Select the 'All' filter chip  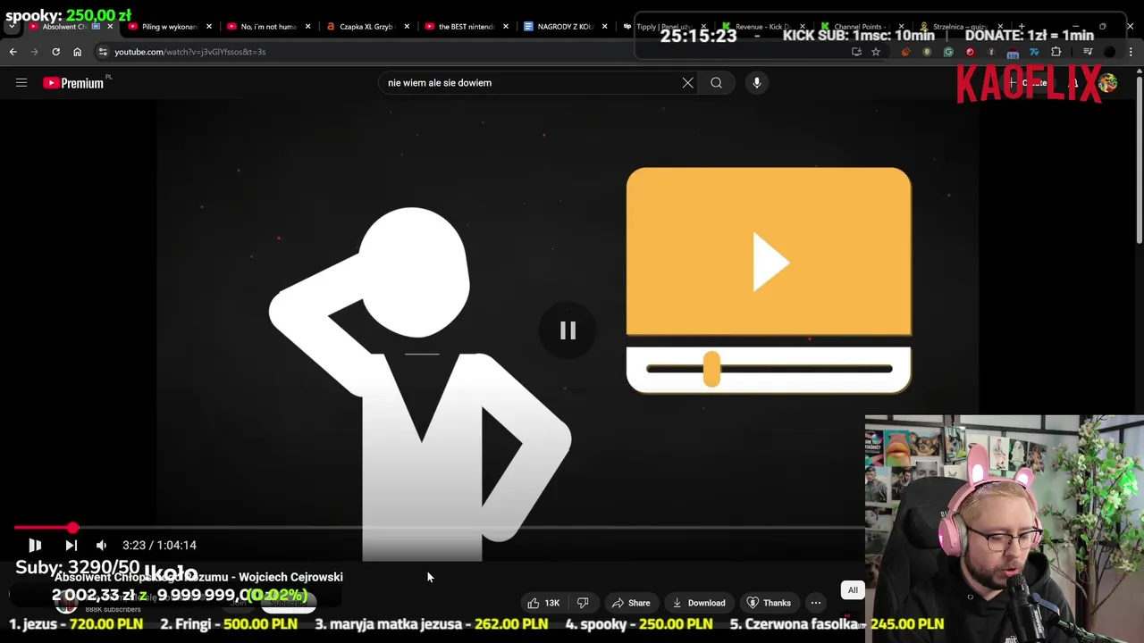point(853,590)
